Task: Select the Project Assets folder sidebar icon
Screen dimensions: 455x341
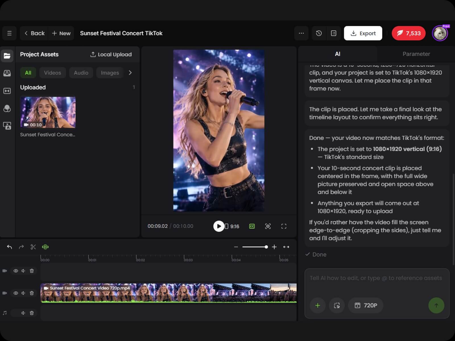Action: (x=7, y=56)
